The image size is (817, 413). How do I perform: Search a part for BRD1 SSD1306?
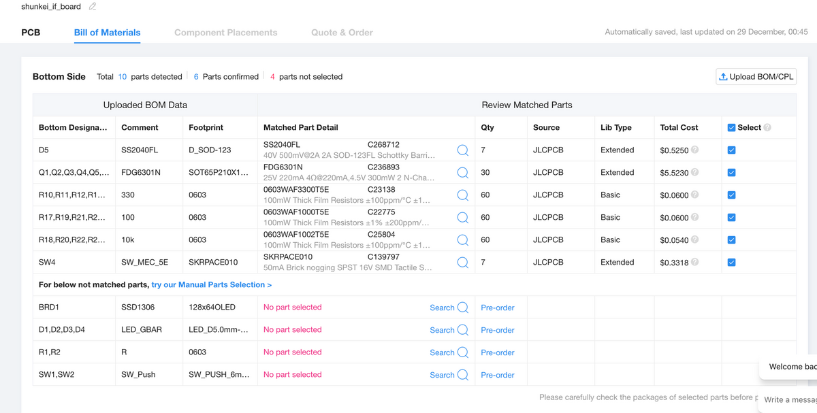click(449, 308)
